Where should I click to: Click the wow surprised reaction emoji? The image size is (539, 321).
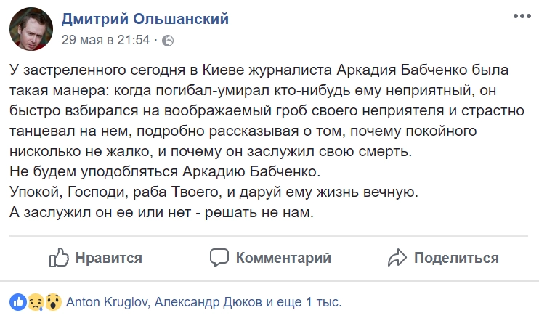(52, 302)
